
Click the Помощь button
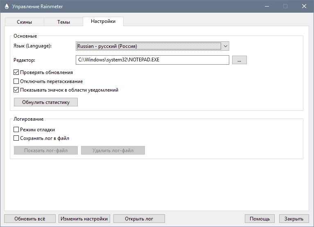pos(260,218)
